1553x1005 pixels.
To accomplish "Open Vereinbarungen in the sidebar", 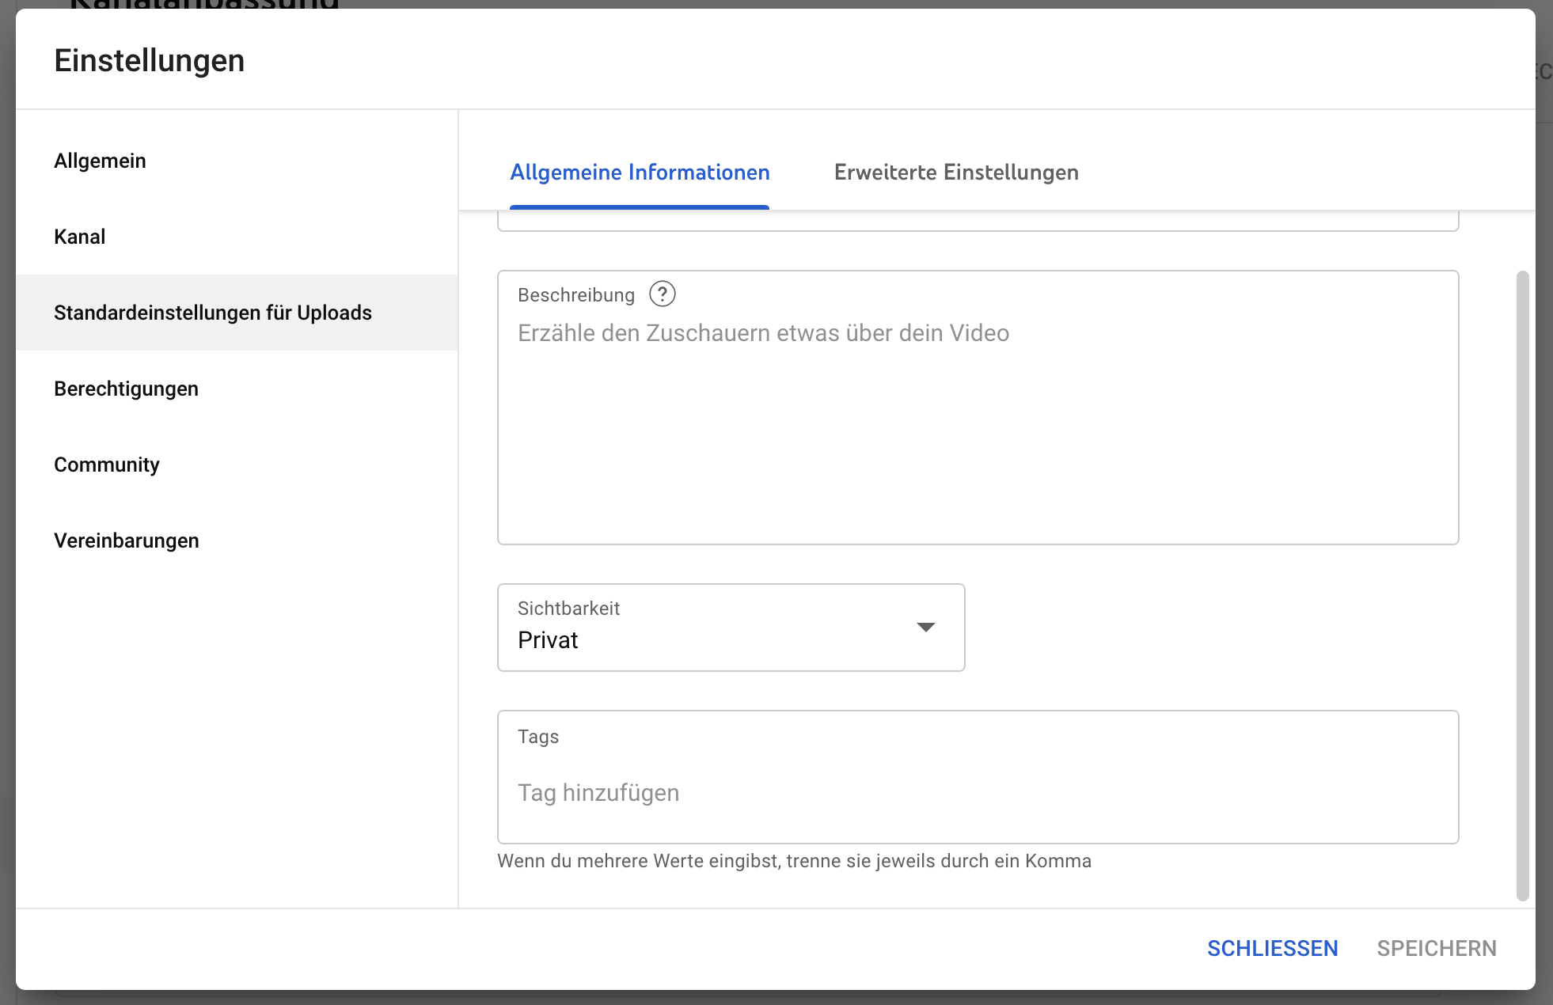I will [x=126, y=540].
